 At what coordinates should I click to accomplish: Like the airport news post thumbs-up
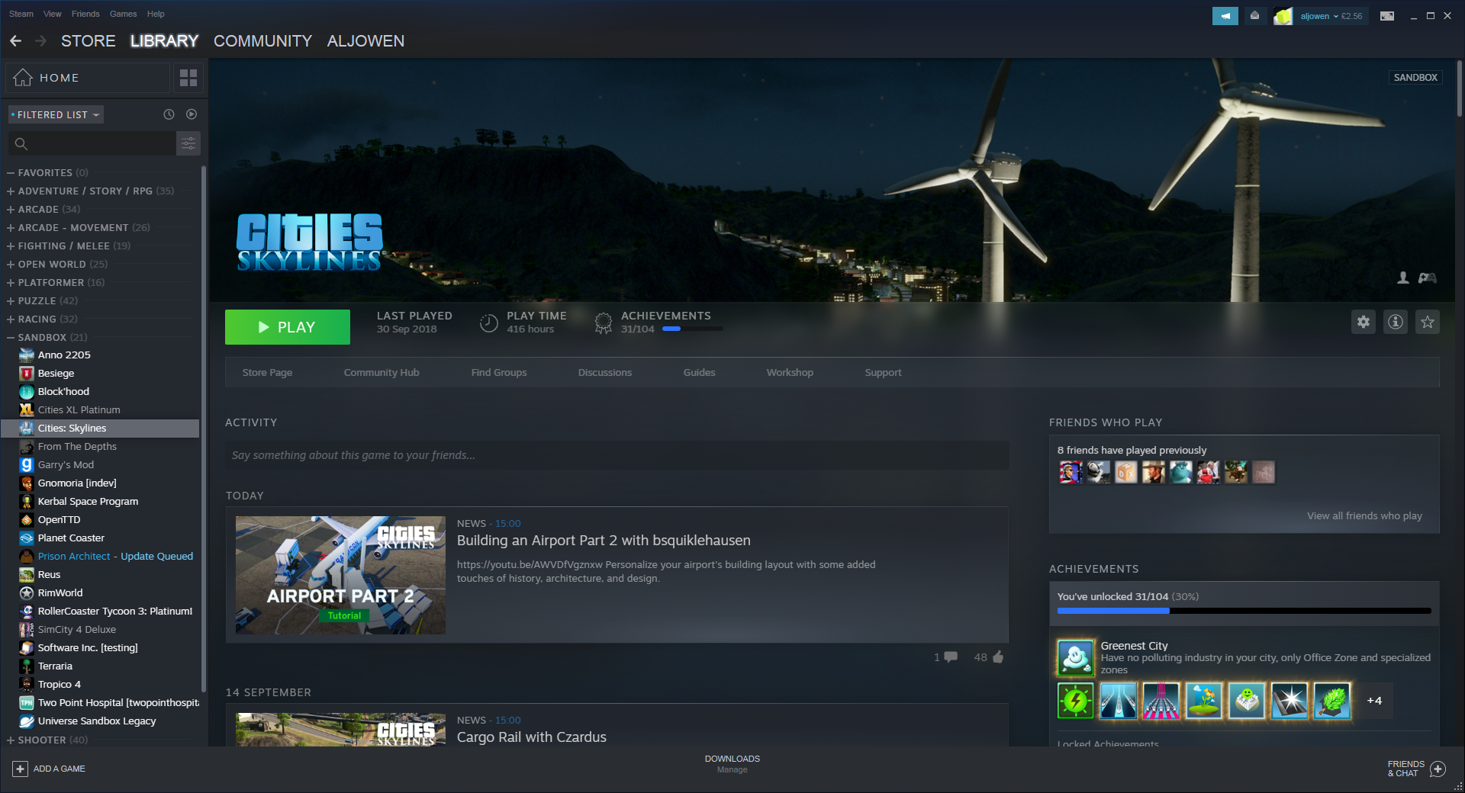tap(998, 657)
